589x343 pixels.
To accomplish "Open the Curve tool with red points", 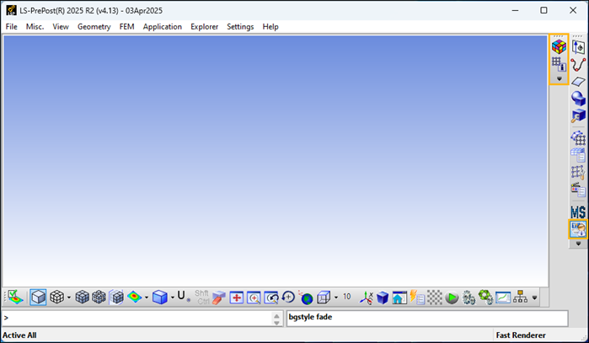I will coord(579,65).
